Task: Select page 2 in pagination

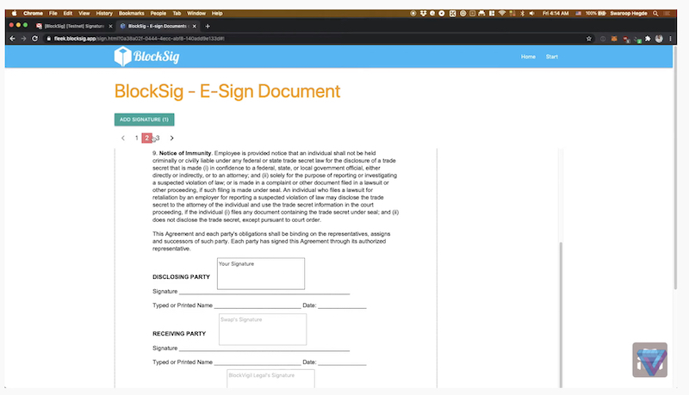Action: point(146,138)
